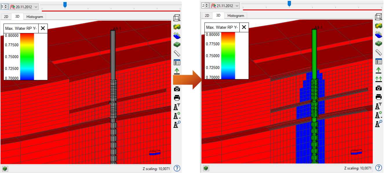Open well filter derrick icon in left panel

click(177, 107)
